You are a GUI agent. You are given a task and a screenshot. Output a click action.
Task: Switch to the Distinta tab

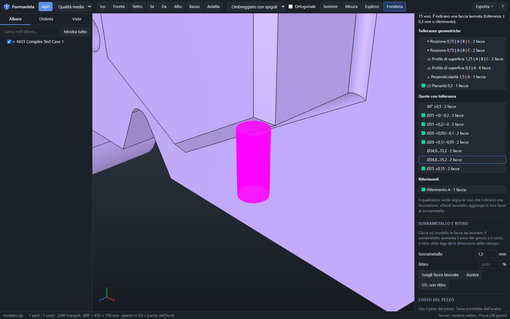46,19
